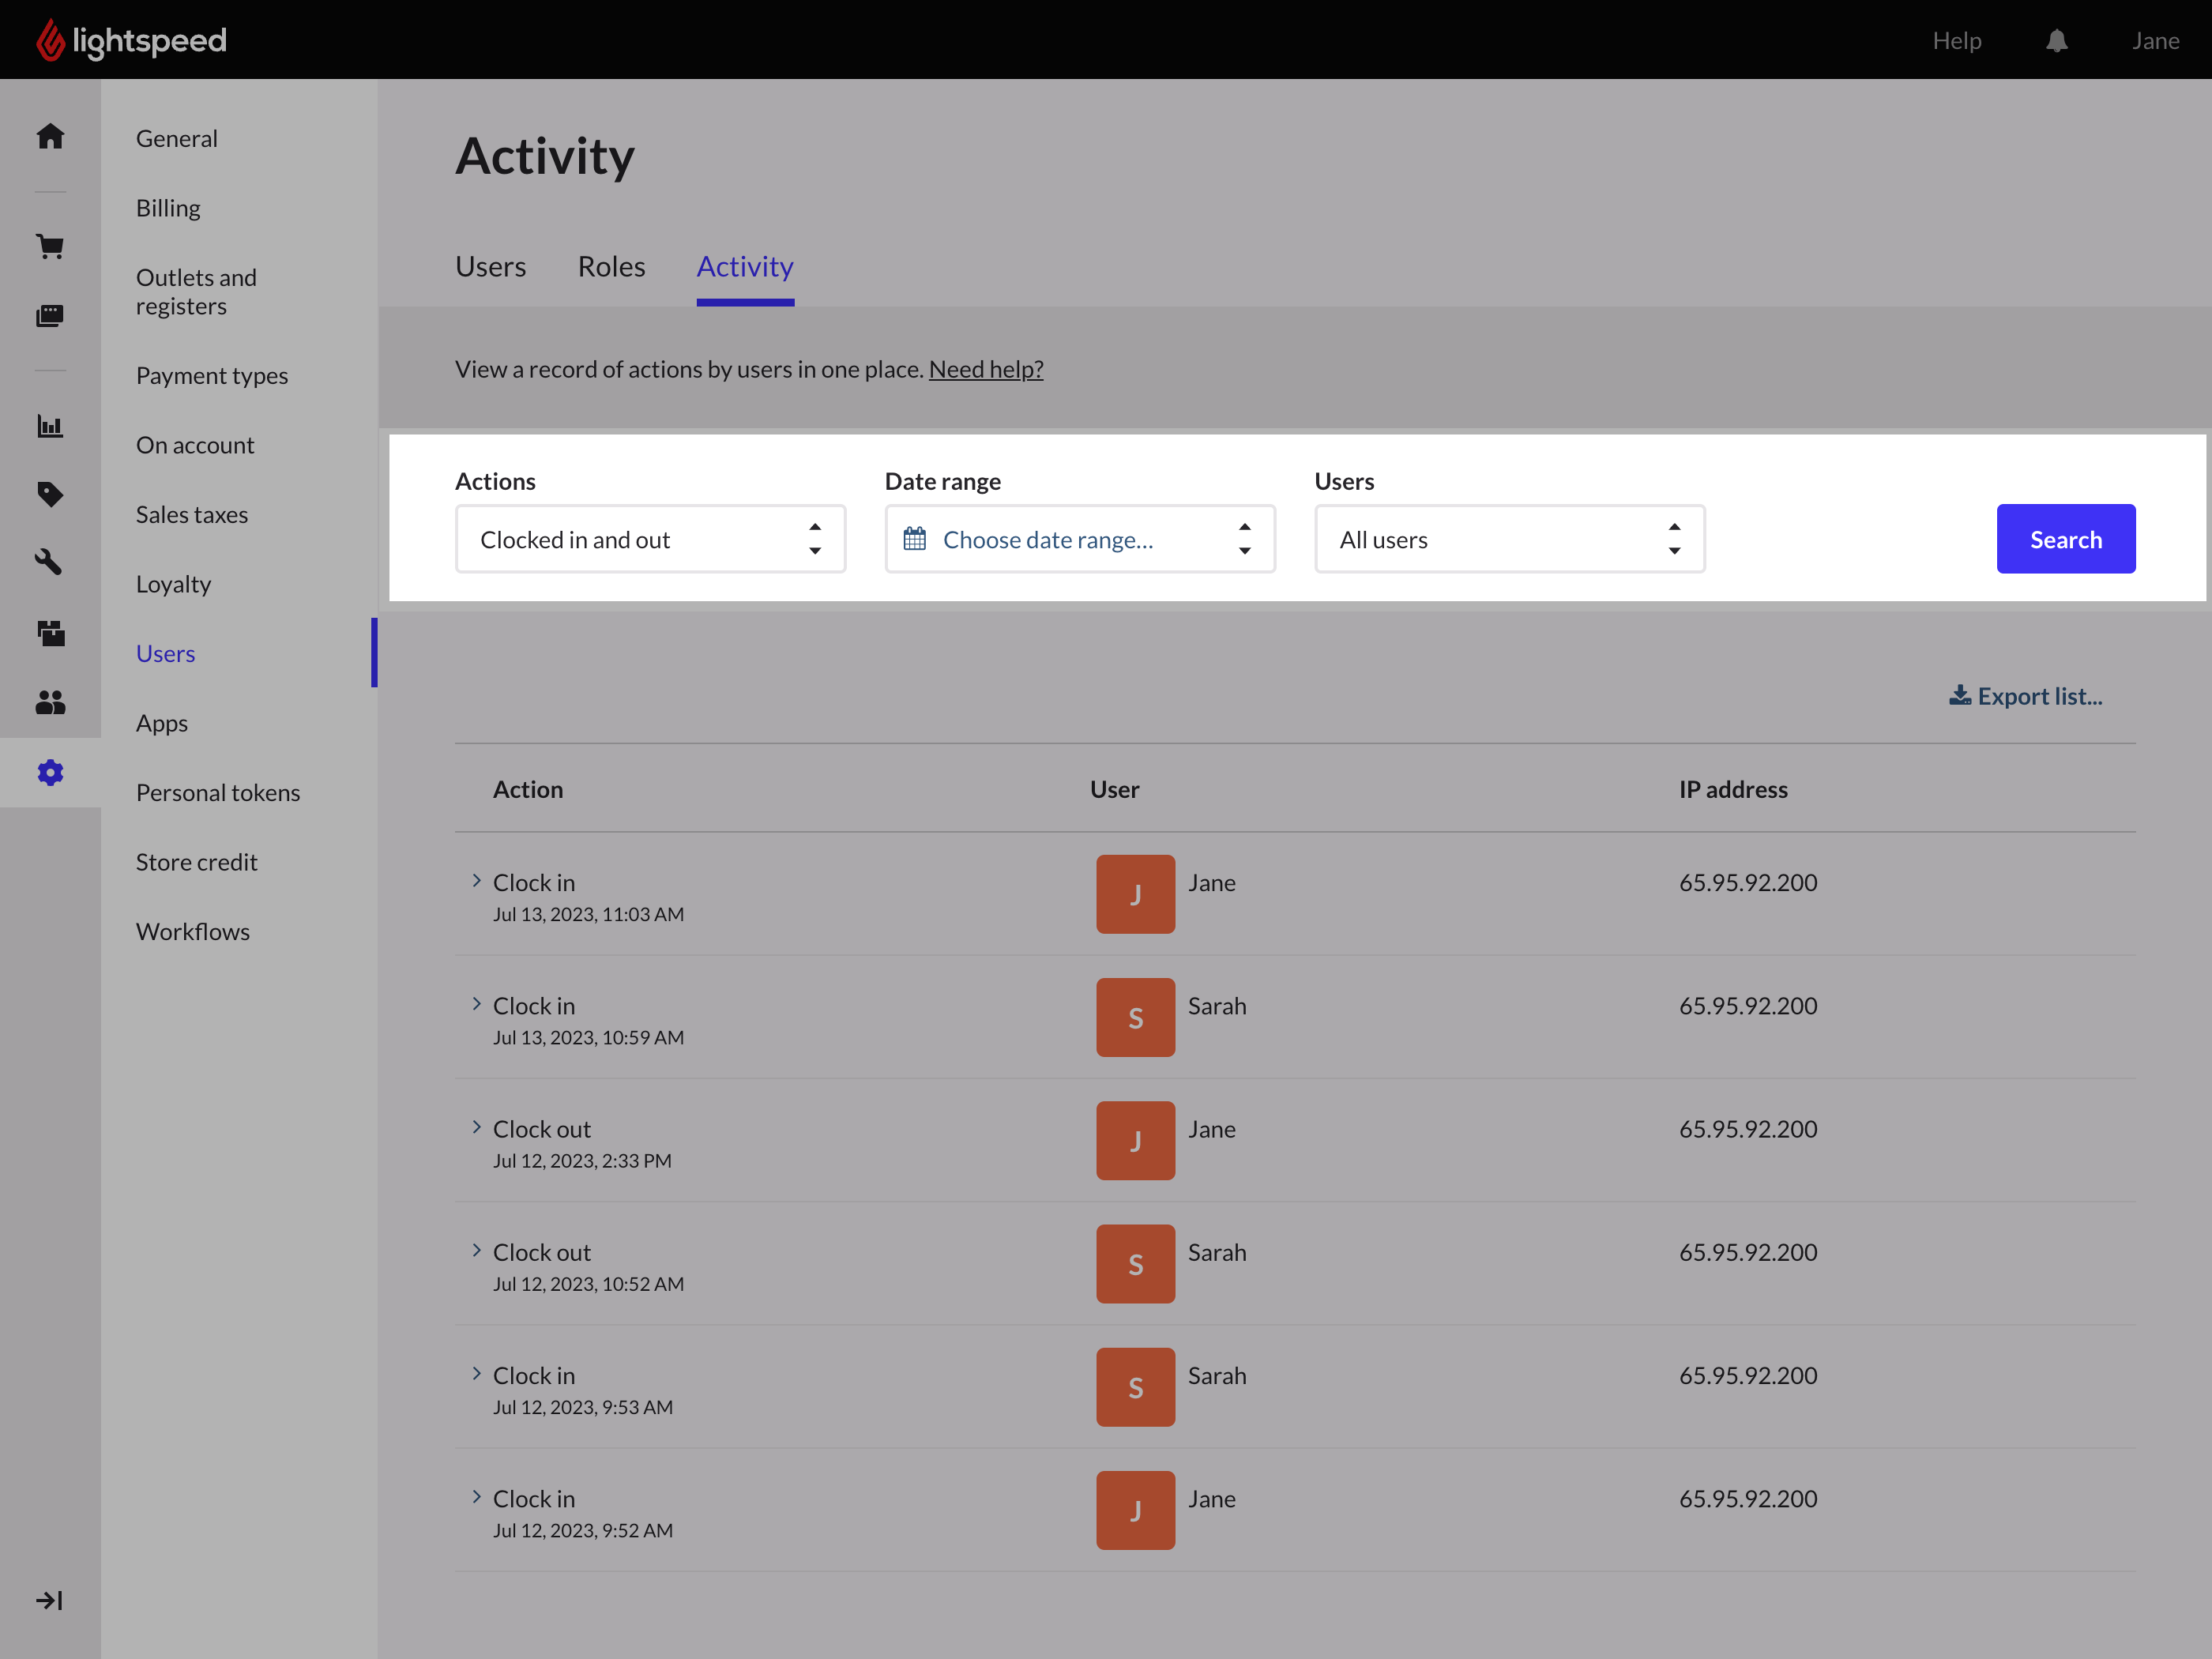Screen dimensions: 2212x1659
Task: Open the shopping cart Sell icon
Action: (50, 246)
